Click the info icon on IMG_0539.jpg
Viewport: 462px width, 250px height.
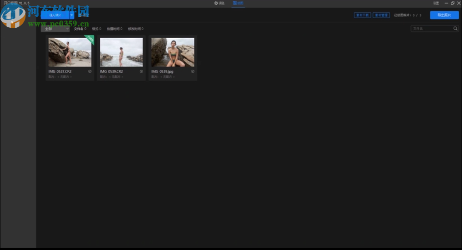point(193,71)
